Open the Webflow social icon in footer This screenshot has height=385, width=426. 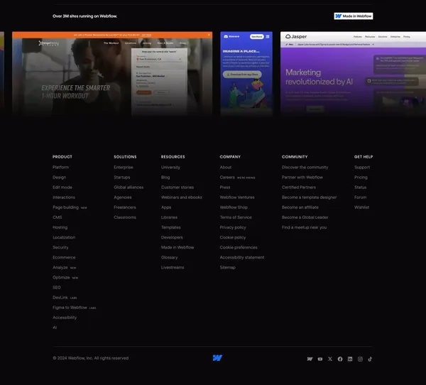coord(310,359)
